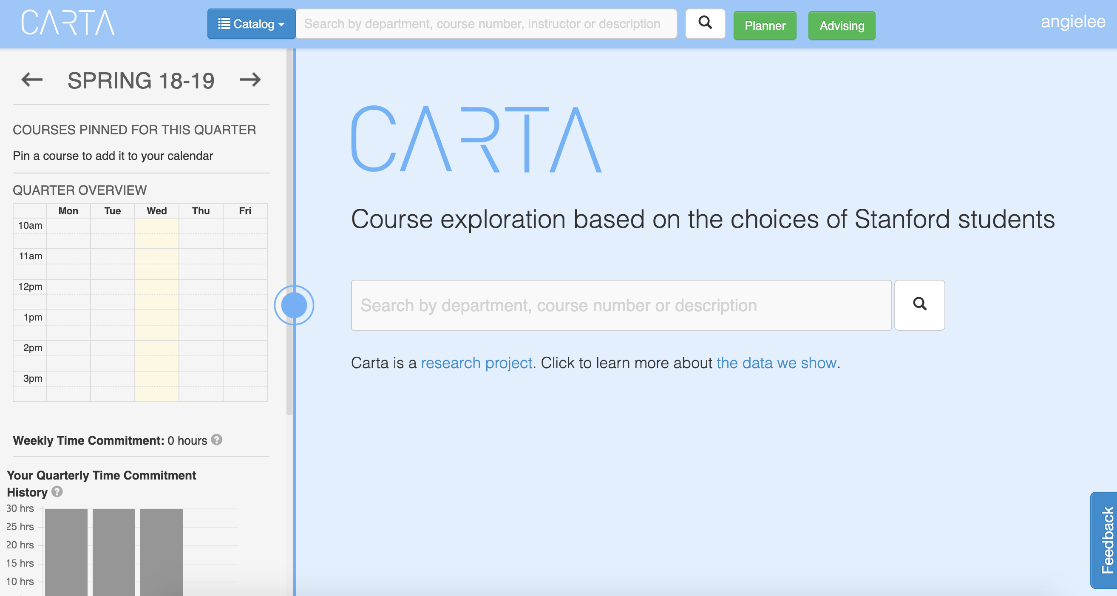
Task: Go to previous quarter with left arrow
Action: tap(32, 80)
